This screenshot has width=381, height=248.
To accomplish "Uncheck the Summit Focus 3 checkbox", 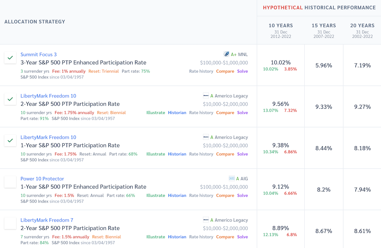I will click(10, 58).
